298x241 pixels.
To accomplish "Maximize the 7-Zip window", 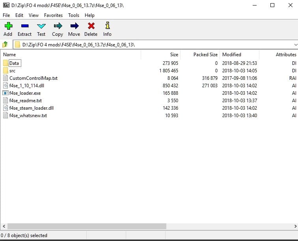I will pos(272,6).
